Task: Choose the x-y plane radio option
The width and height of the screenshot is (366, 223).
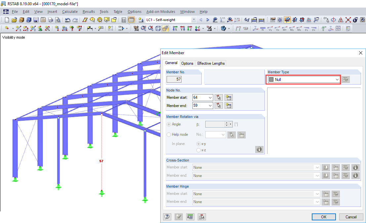Action: click(198, 144)
